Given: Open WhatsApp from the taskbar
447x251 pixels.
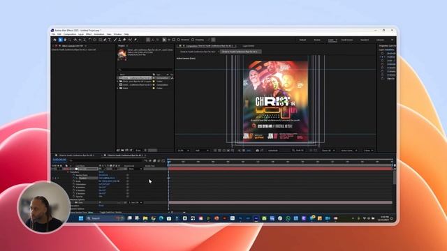Looking at the screenshot, I should 288,218.
